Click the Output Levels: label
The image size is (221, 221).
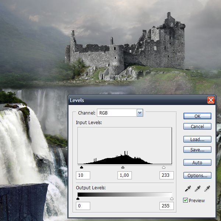click(91, 188)
